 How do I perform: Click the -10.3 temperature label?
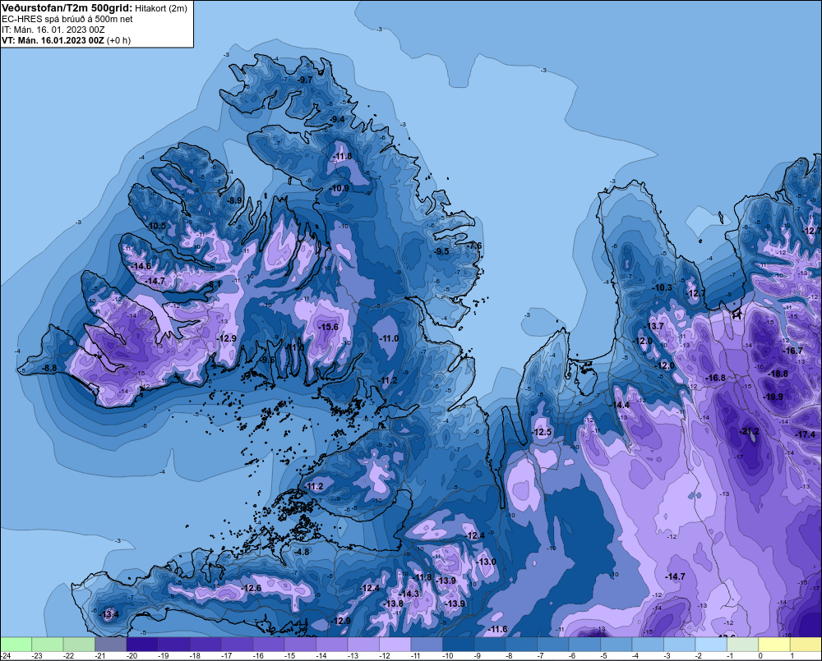[x=662, y=287]
